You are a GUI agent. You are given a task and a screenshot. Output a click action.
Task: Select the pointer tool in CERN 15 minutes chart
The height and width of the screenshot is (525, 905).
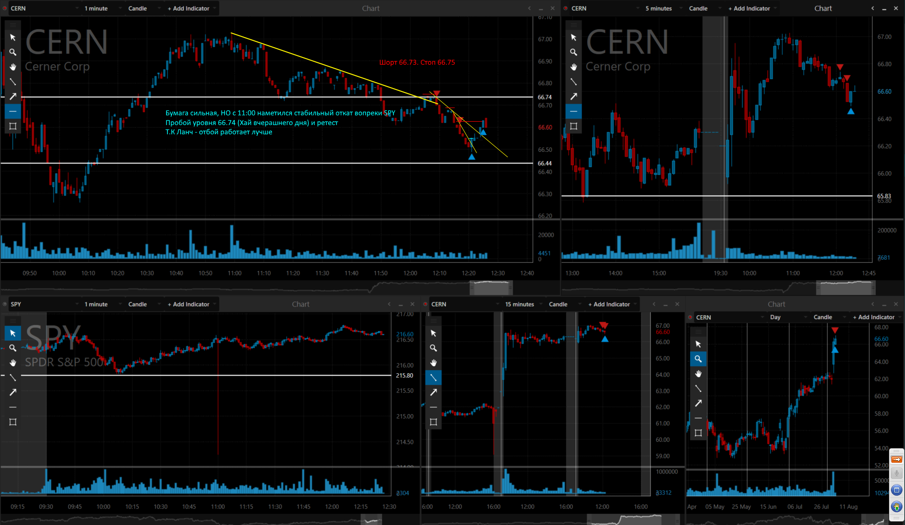pos(434,333)
